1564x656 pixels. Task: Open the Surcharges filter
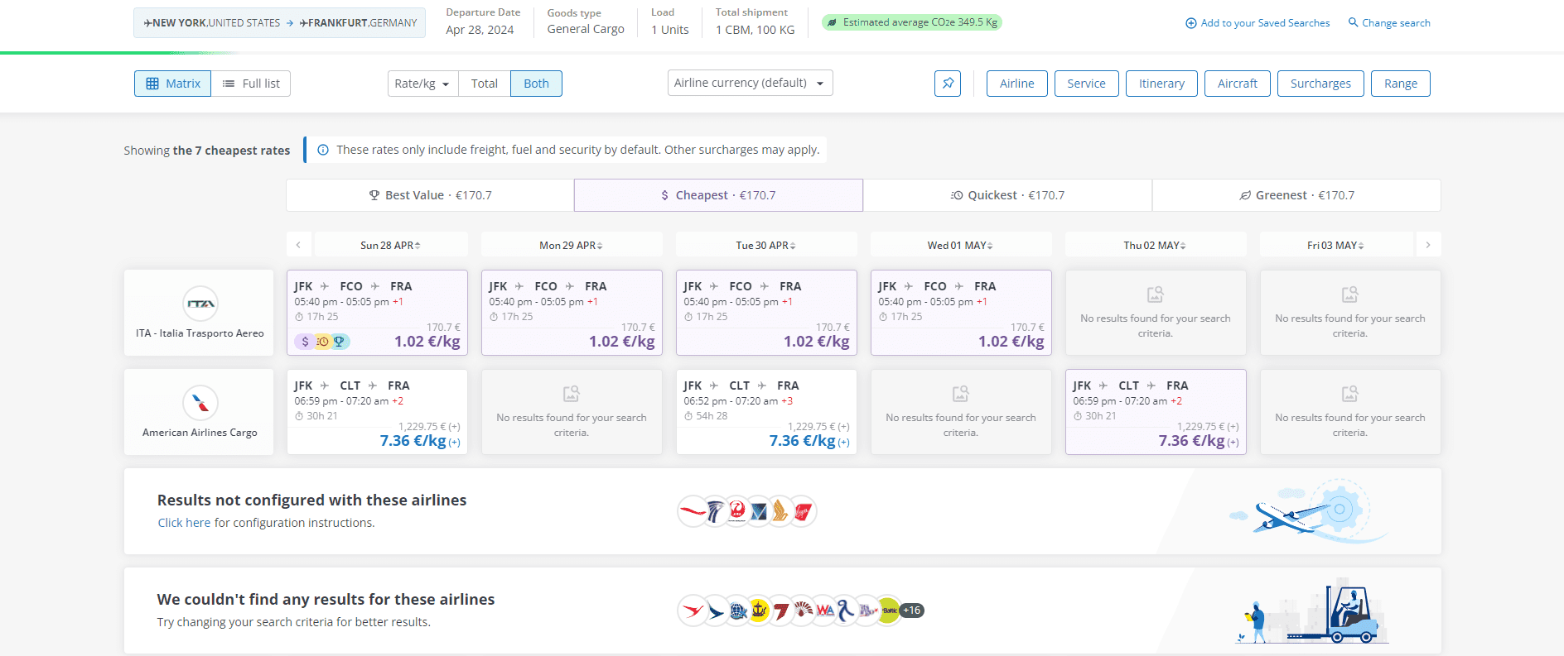[1320, 84]
